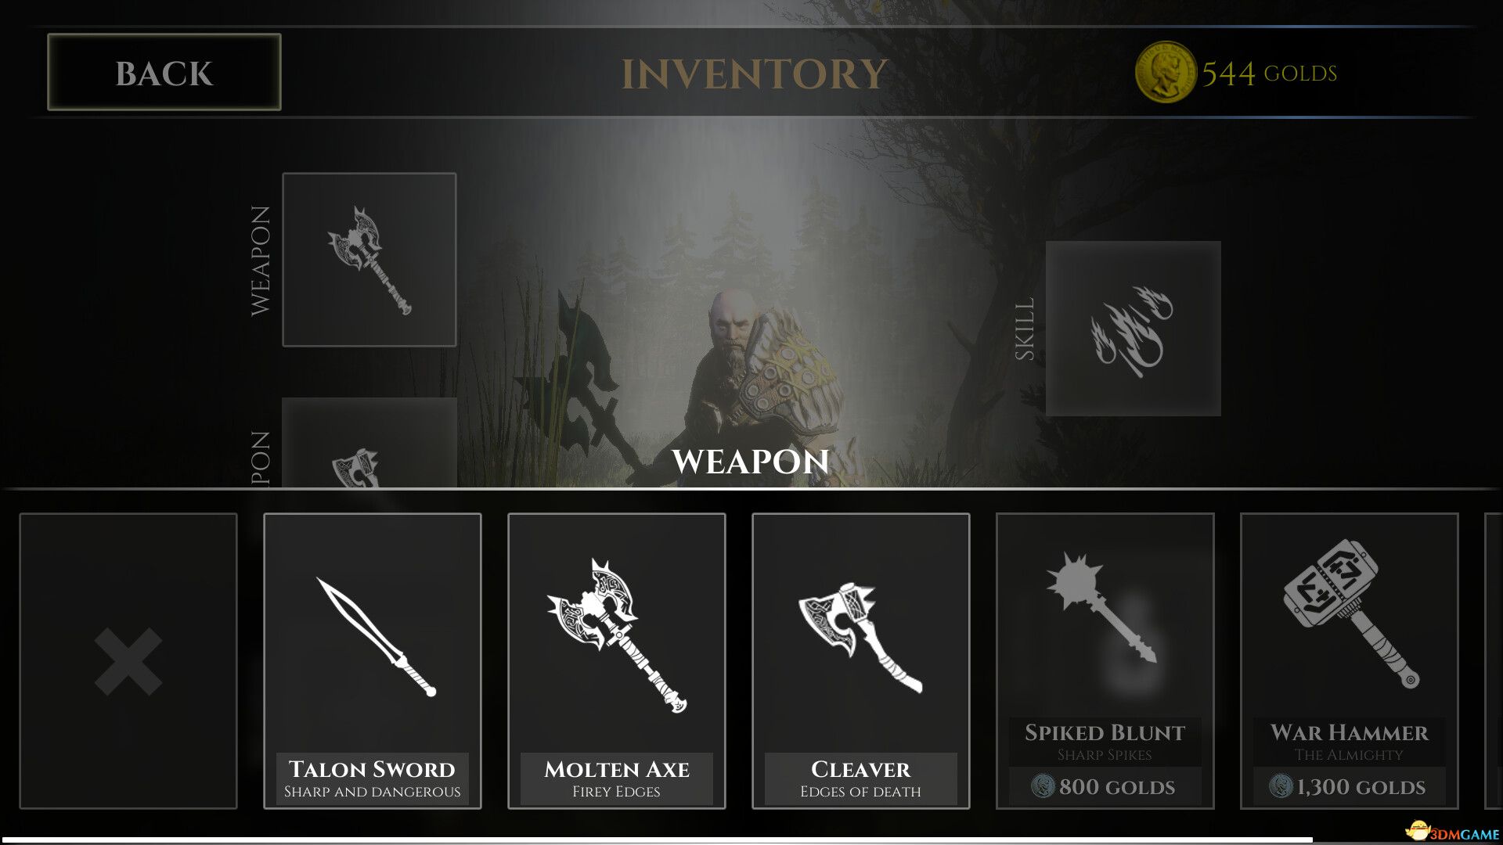This screenshot has height=845, width=1503.
Task: Click the gold coin icon
Action: point(1165,72)
